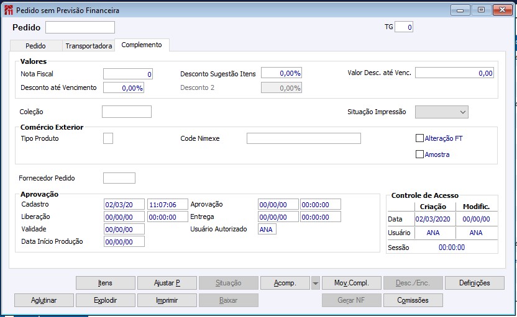
Task: Focus the Pedido number input field
Action: [x=80, y=27]
